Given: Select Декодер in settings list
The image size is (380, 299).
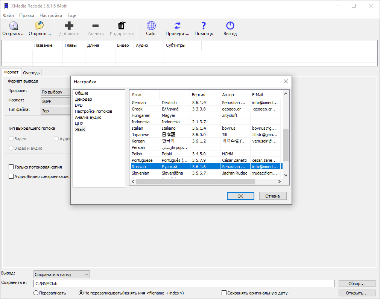Looking at the screenshot, I should 84,99.
